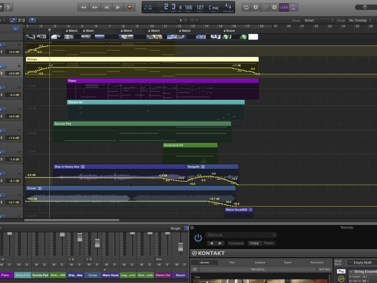Click loop icon on Seagulls region
This screenshot has width=377, height=283.
coord(203,167)
